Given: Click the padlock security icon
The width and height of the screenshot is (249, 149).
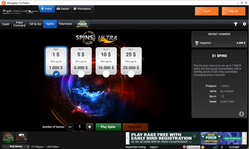Looking at the screenshot, I should click(x=222, y=147).
